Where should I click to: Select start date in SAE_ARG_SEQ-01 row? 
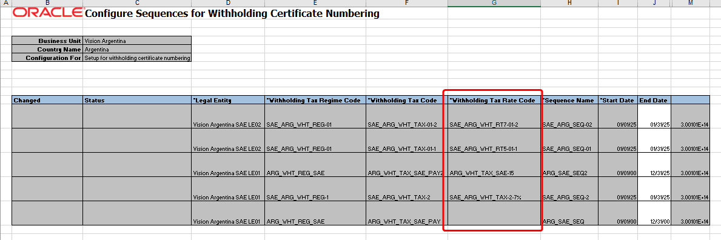[618, 141]
